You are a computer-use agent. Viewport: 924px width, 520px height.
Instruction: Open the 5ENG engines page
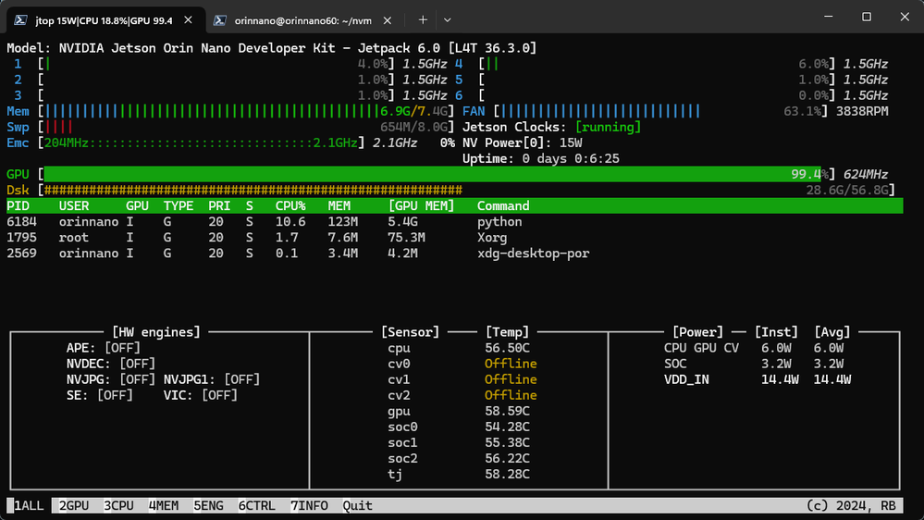pos(208,506)
